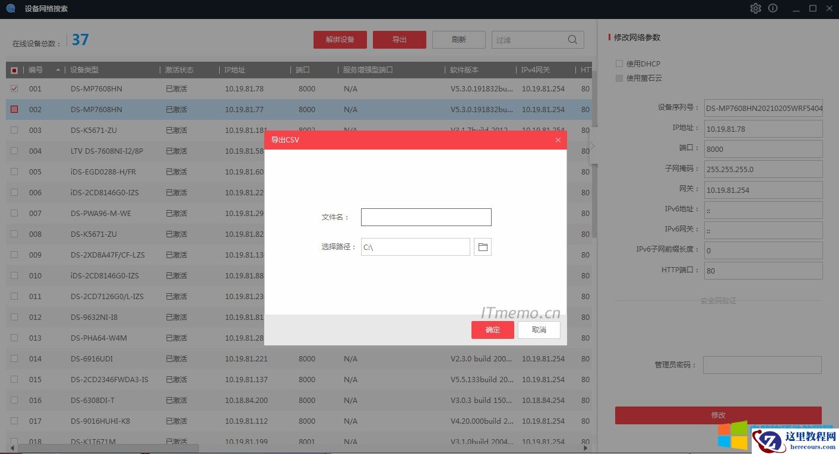The height and width of the screenshot is (454, 839).
Task: Tick the checkbox of row 004
Action: click(x=14, y=151)
